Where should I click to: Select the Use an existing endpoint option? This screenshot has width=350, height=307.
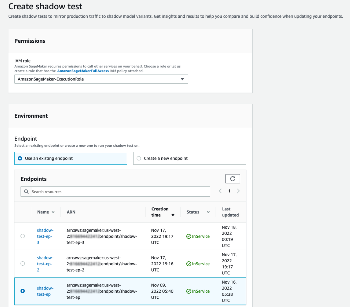[20, 158]
